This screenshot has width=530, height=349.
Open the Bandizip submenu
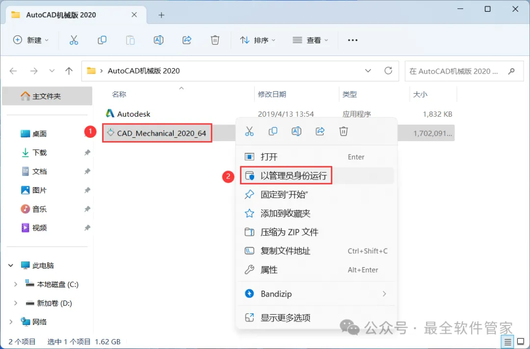pyautogui.click(x=317, y=294)
